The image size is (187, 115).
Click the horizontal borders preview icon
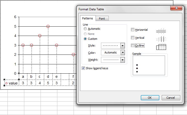pos(161,31)
